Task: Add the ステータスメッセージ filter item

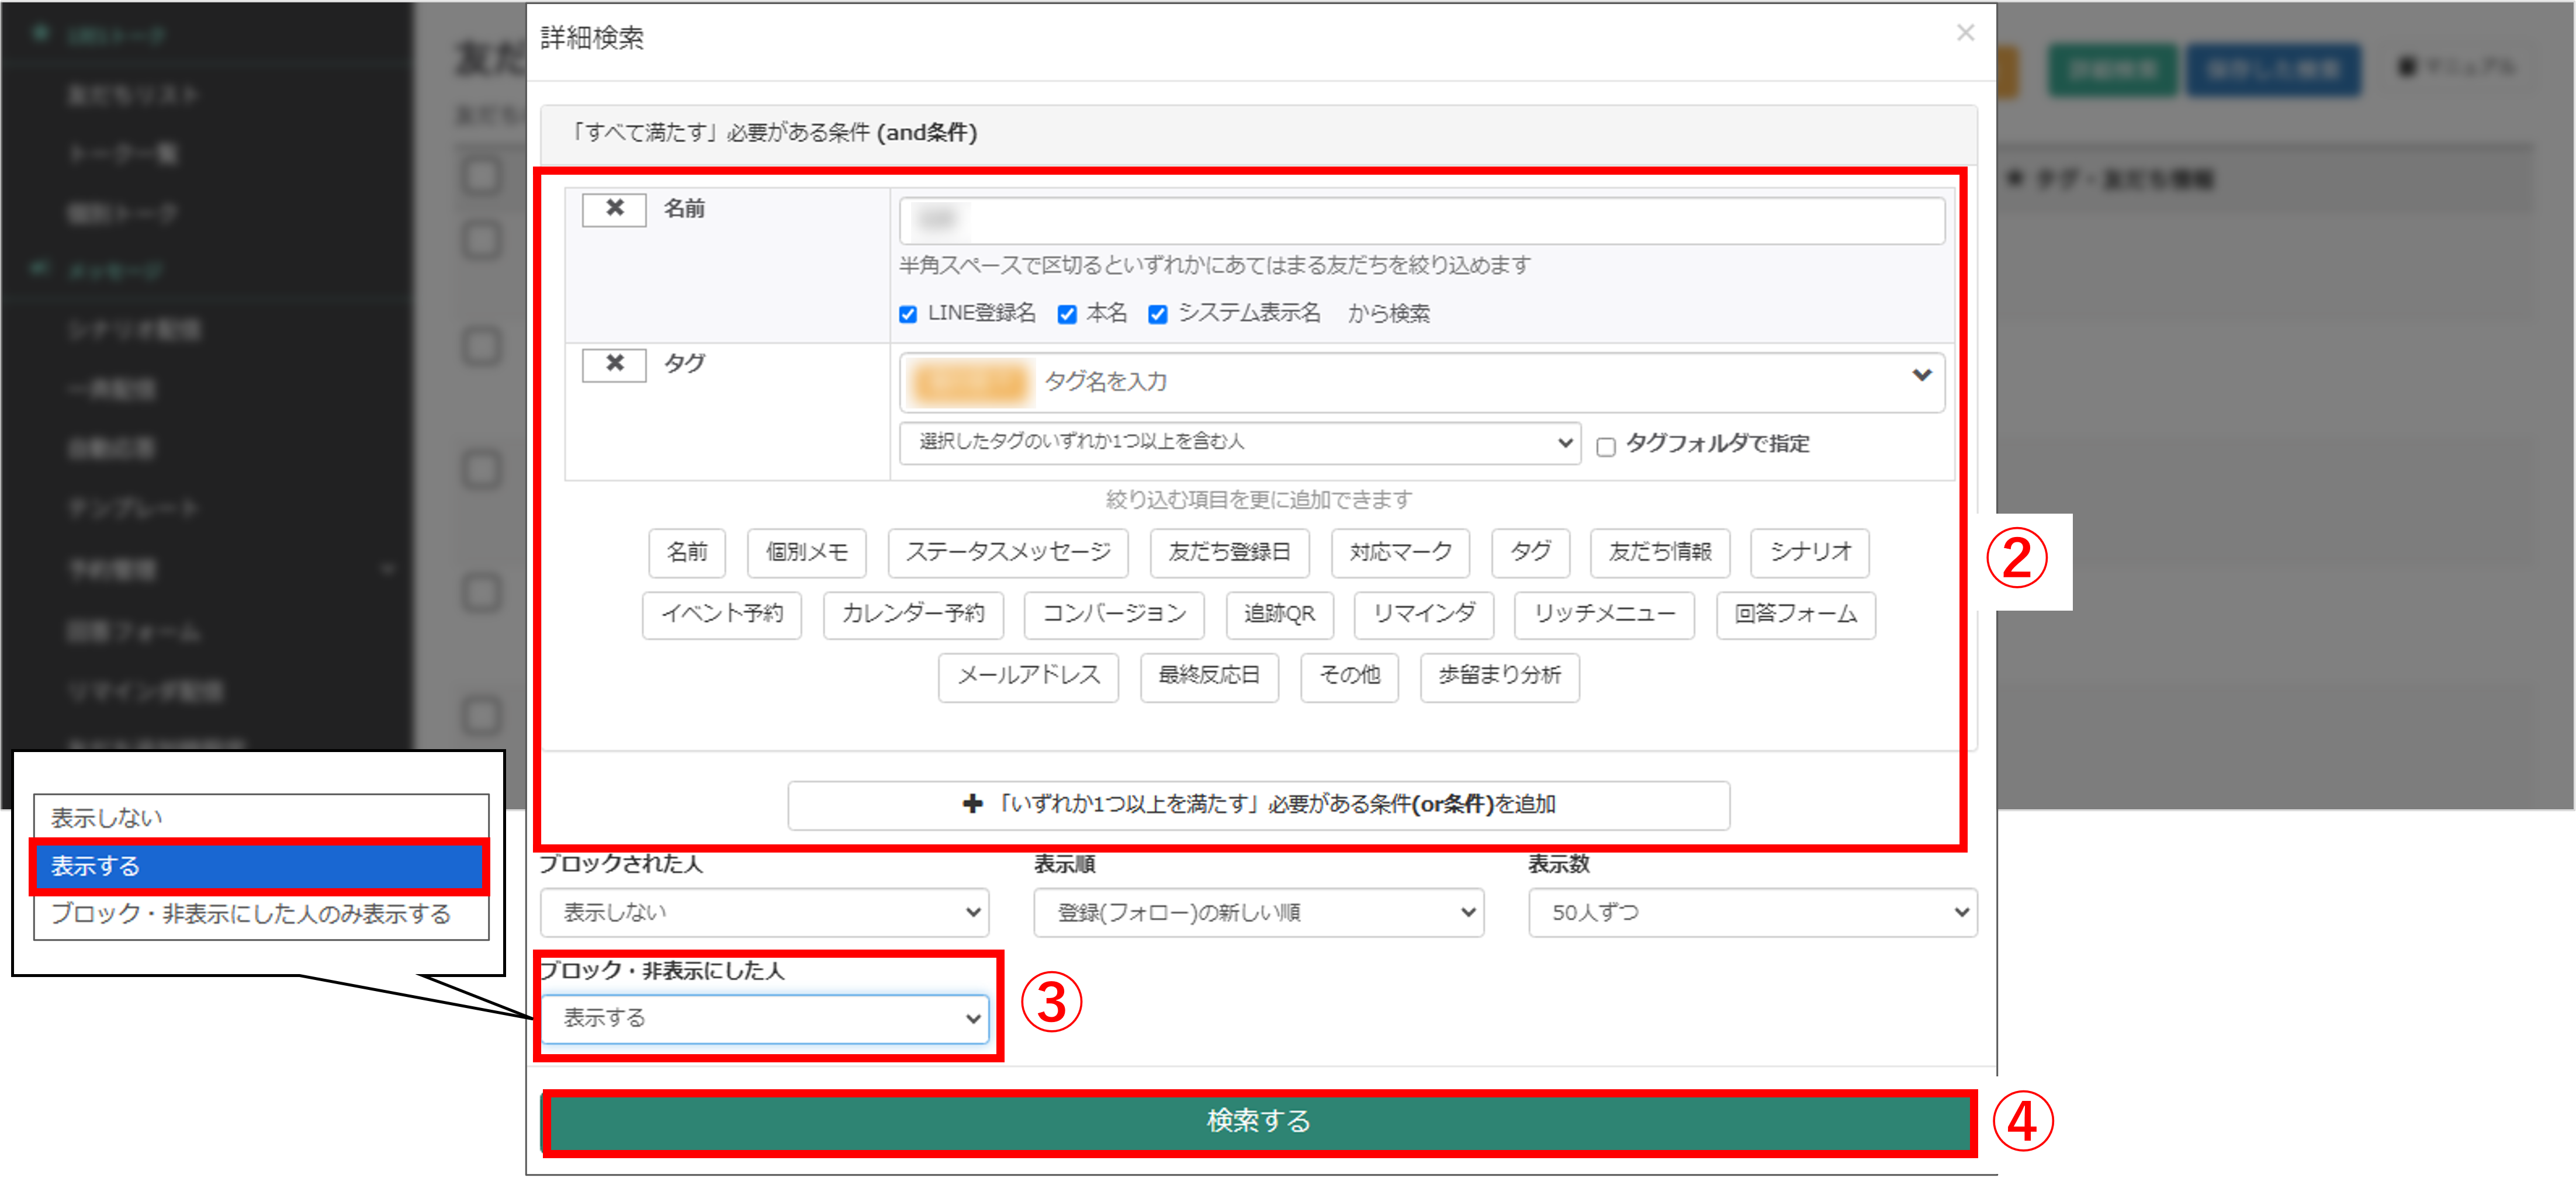Action: coord(1008,552)
